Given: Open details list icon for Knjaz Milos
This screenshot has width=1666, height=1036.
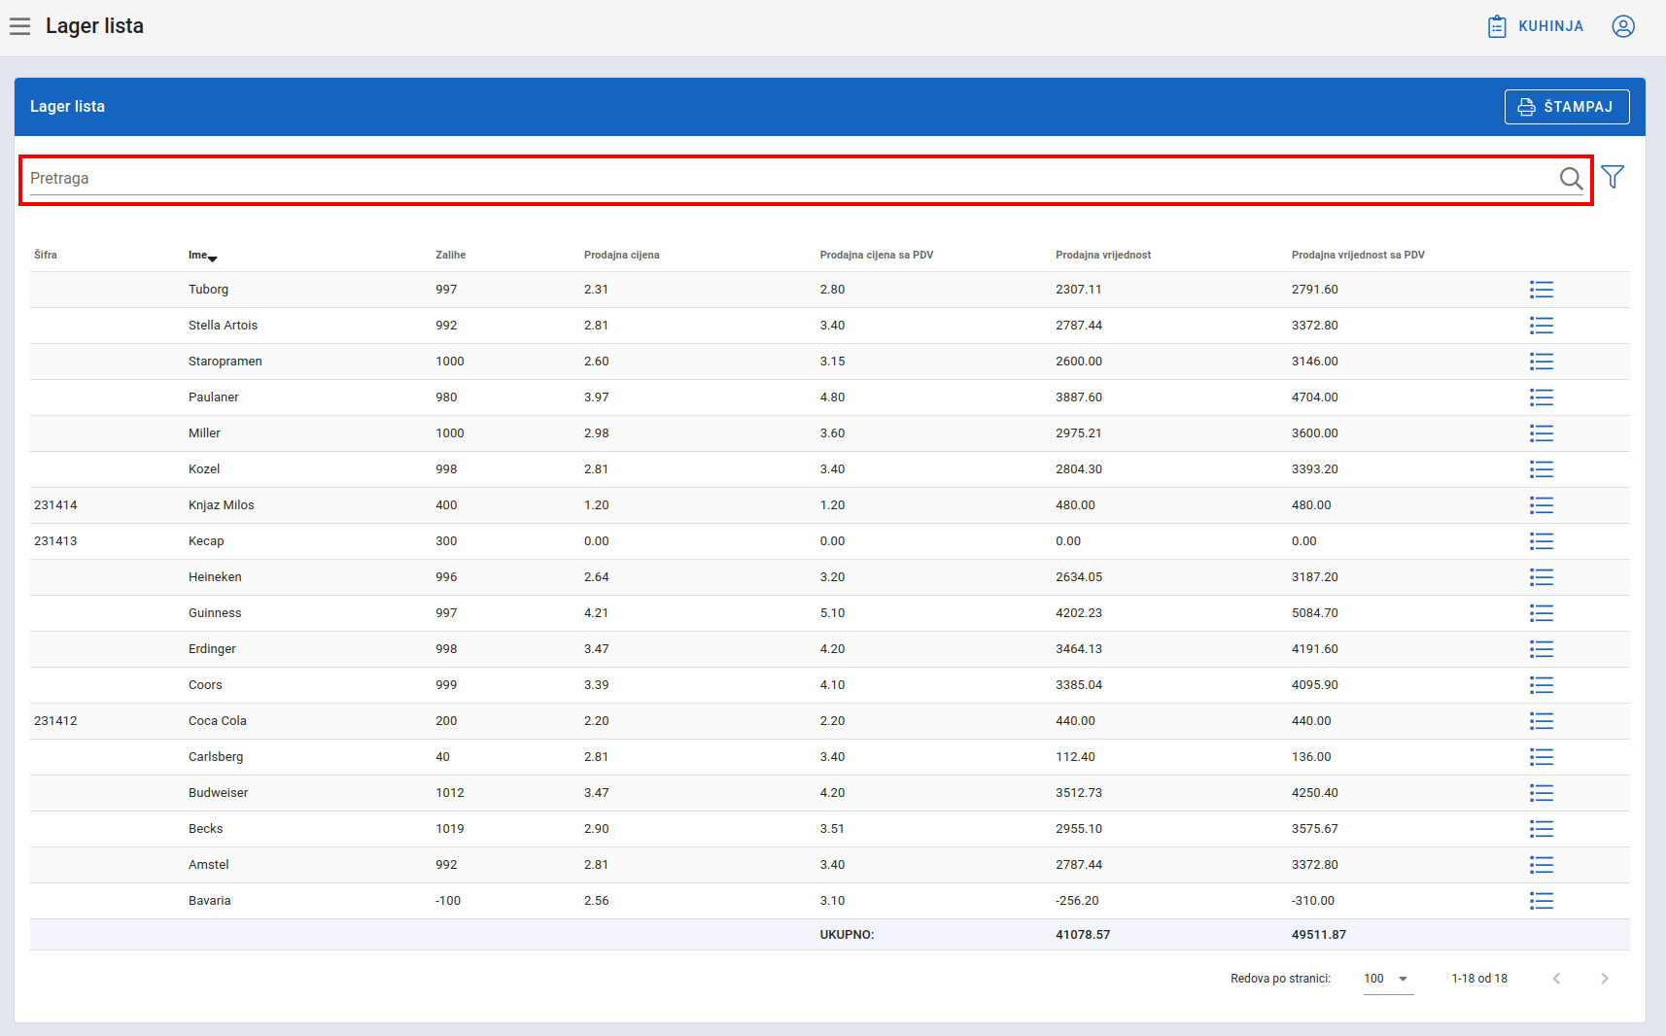Looking at the screenshot, I should point(1542,505).
